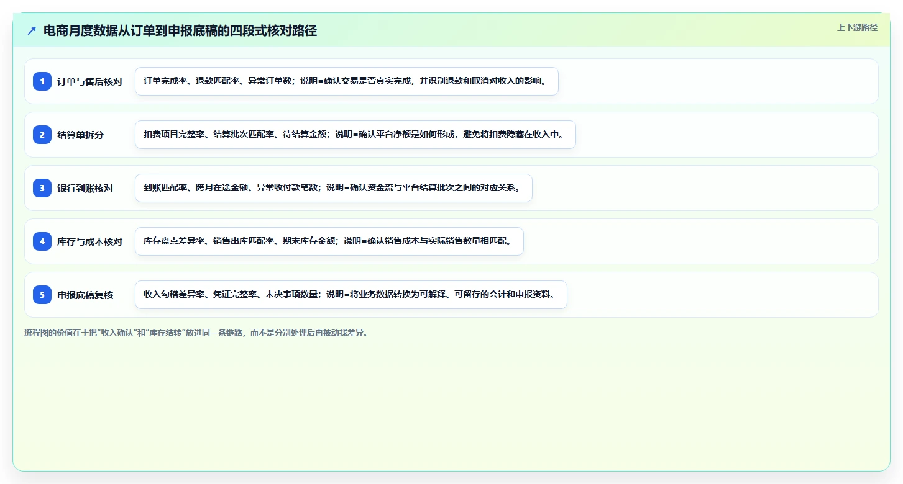Click the arrow icon beside the flowchart title
This screenshot has height=484, width=903.
click(32, 30)
